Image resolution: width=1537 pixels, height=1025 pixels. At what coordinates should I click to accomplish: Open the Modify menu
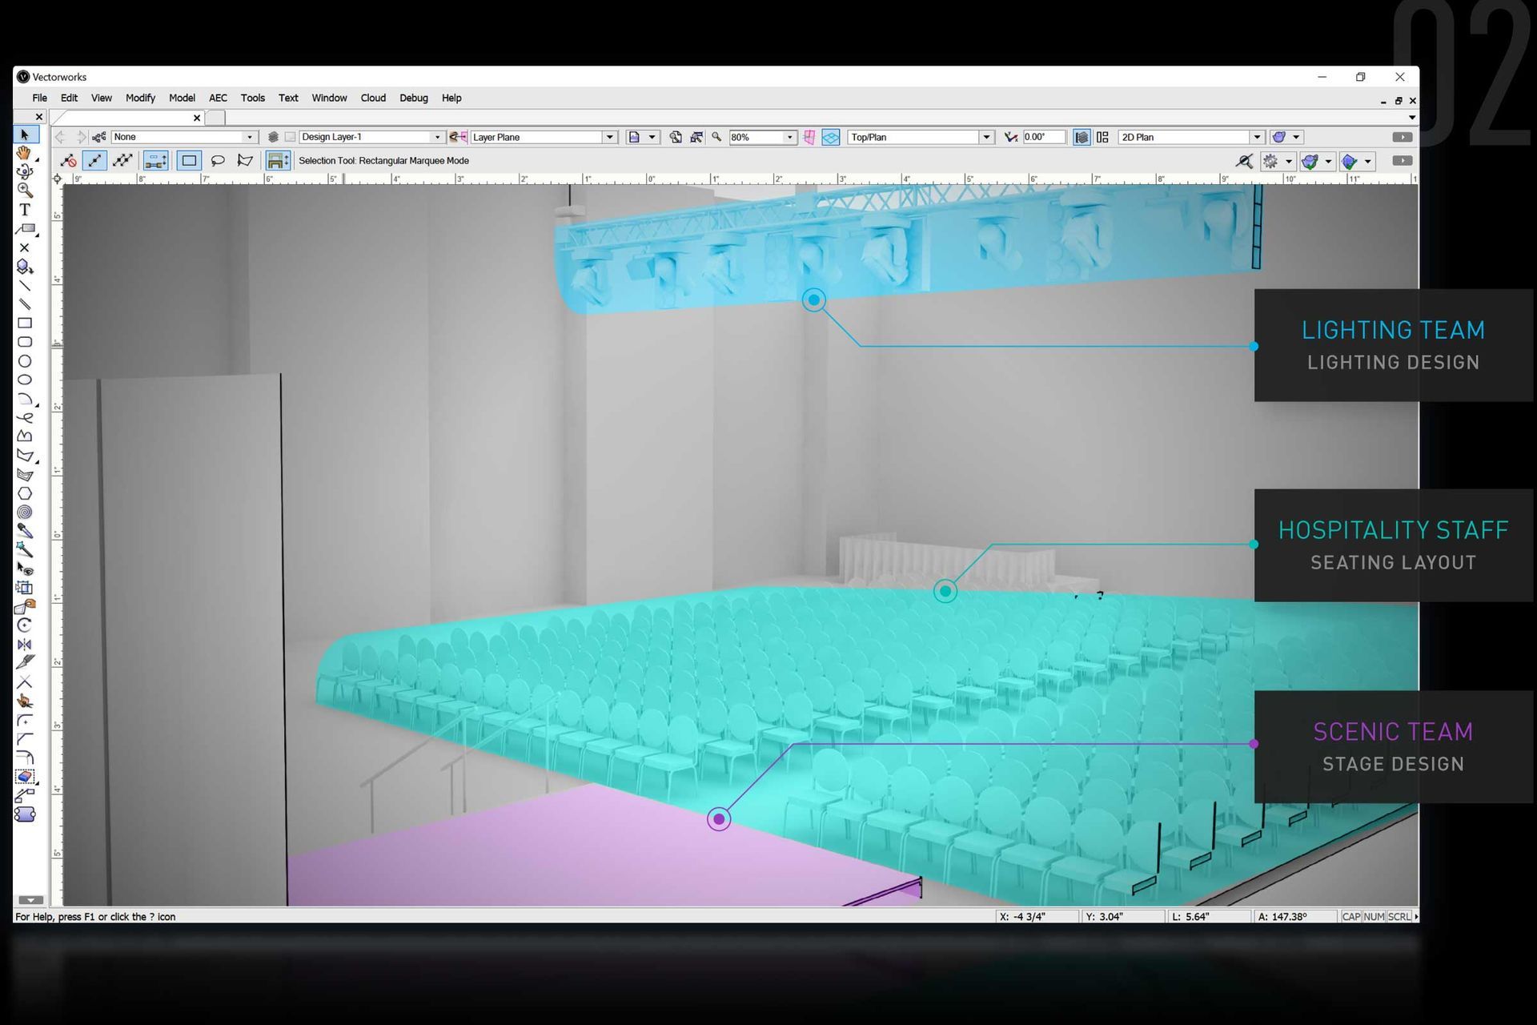click(x=140, y=98)
